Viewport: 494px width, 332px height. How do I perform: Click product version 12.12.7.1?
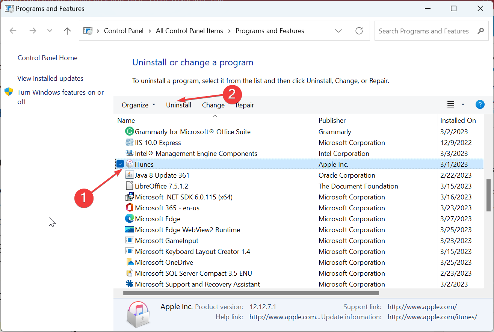263,307
